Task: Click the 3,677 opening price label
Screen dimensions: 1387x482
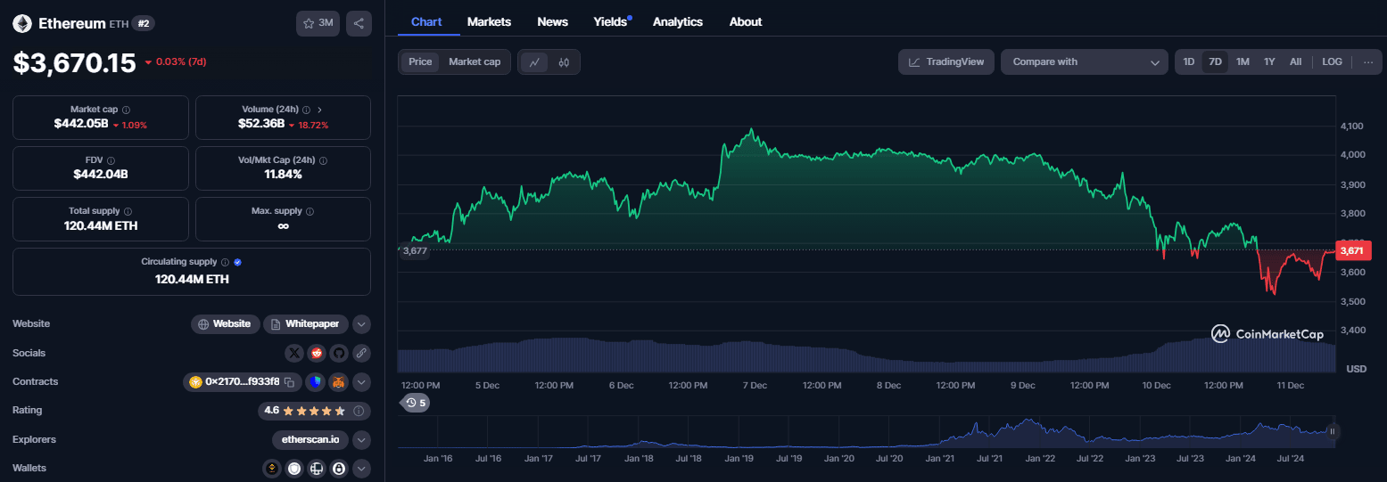Action: coord(415,250)
